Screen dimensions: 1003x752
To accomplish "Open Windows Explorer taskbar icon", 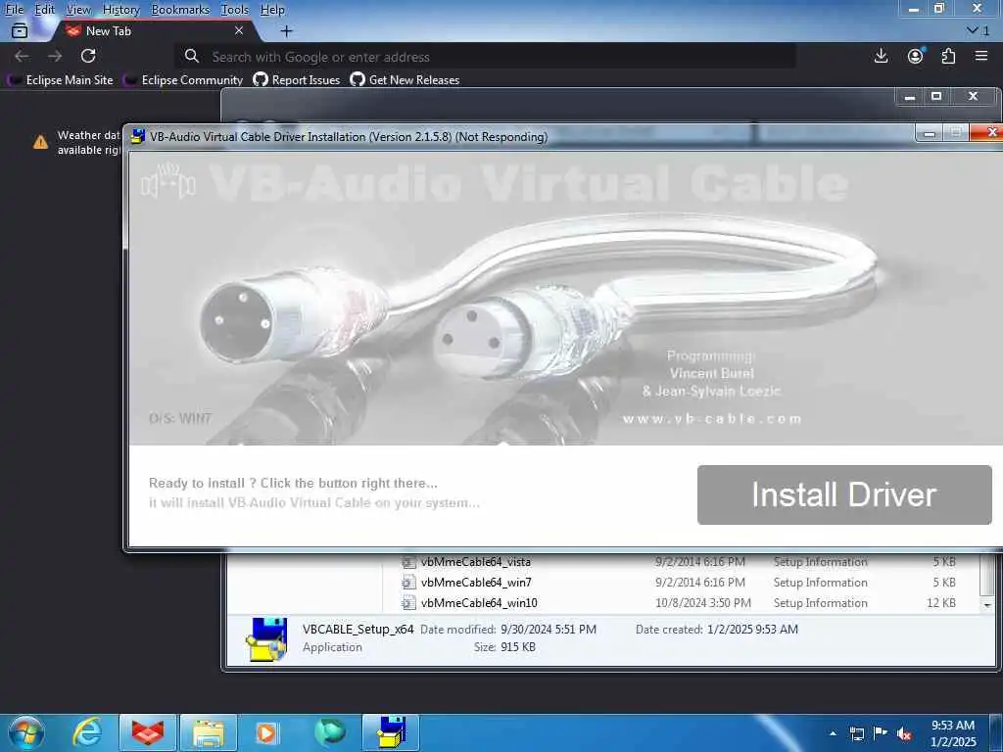I will click(x=208, y=732).
